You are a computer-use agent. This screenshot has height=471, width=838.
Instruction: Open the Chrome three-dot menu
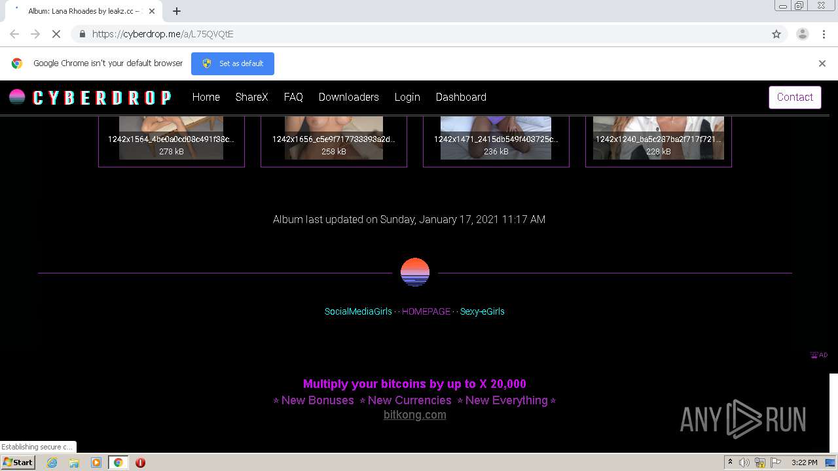click(824, 34)
